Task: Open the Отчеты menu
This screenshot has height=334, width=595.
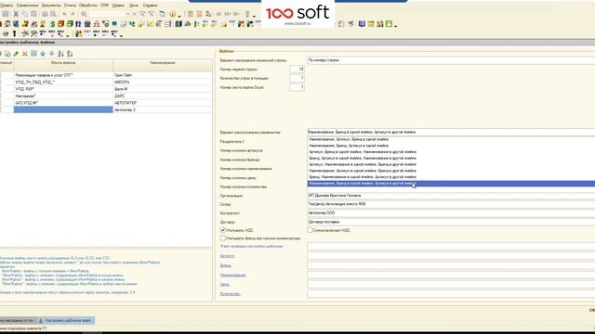Action: (70, 6)
